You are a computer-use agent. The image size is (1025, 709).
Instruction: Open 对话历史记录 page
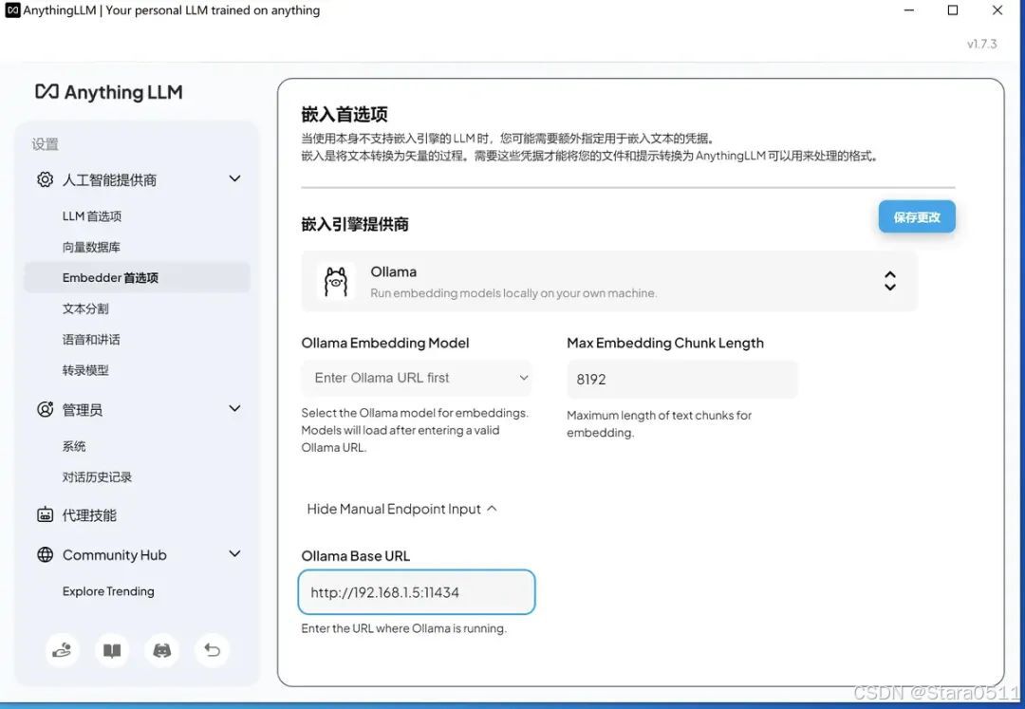pos(98,477)
